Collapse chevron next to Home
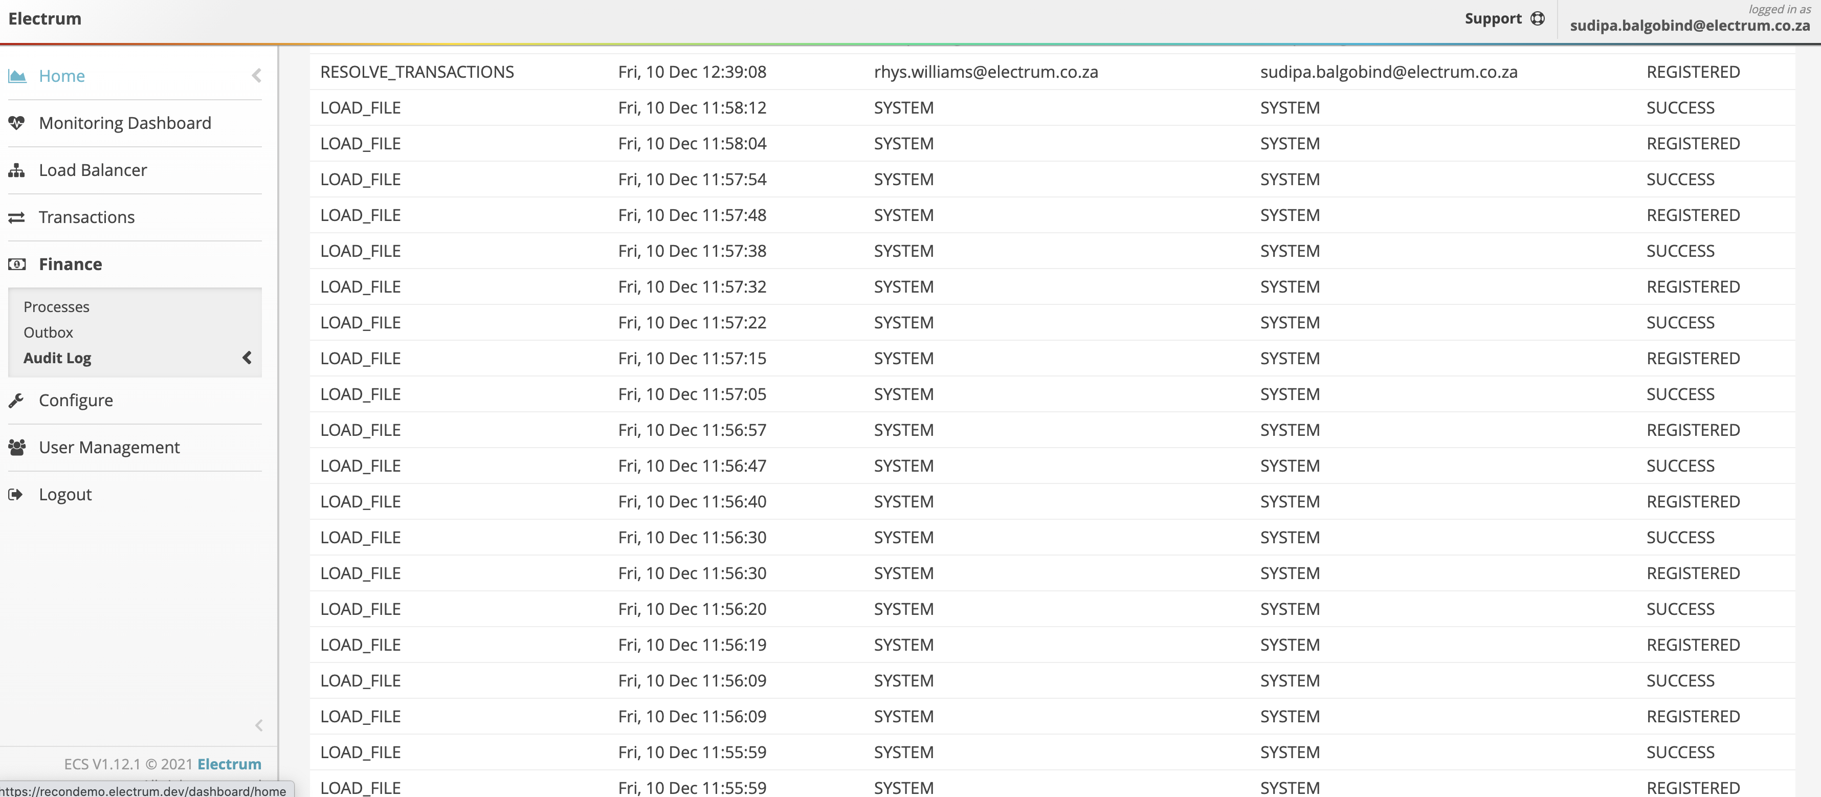Viewport: 1821px width, 797px height. 257,76
